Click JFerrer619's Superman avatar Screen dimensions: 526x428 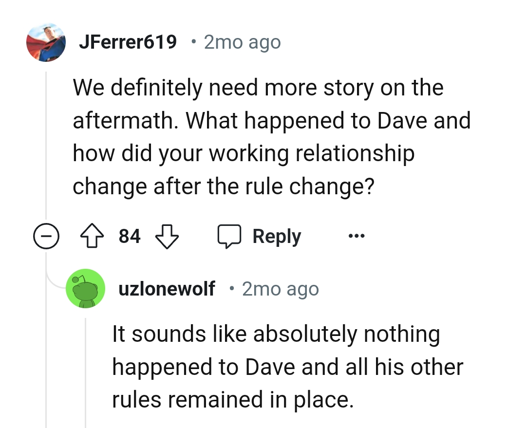[x=46, y=42]
